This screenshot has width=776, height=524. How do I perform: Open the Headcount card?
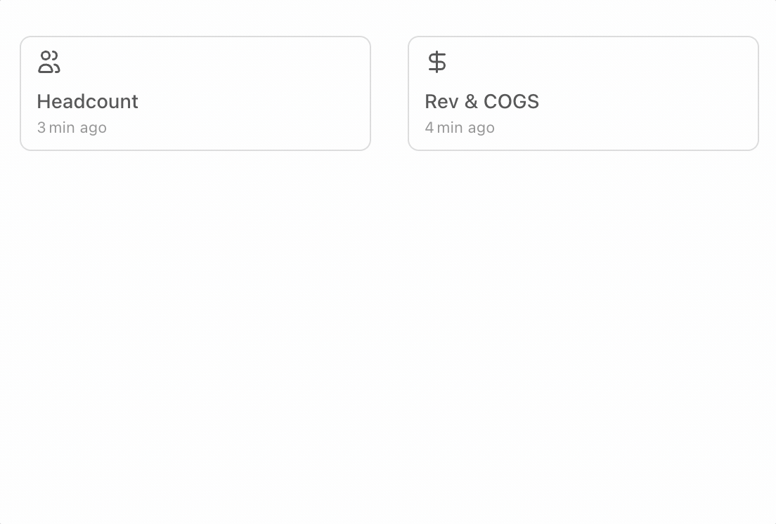[195, 93]
